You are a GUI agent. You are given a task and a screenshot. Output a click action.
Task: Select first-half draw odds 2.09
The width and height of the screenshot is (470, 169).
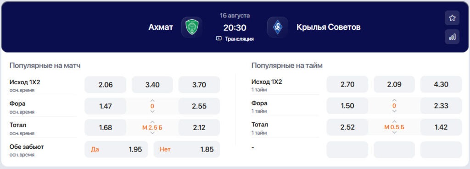394,84
